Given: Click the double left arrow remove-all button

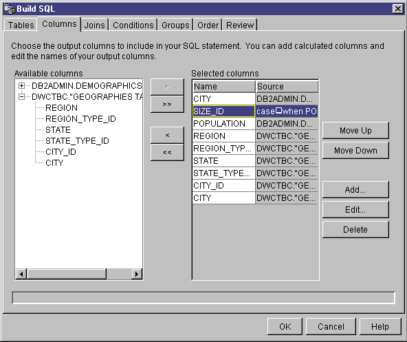Looking at the screenshot, I should coord(167,152).
